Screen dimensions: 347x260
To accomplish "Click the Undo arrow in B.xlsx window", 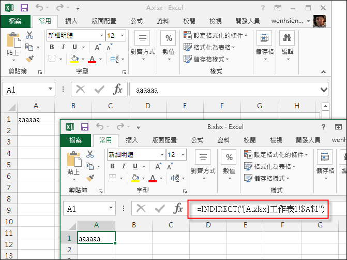I will [100, 127].
